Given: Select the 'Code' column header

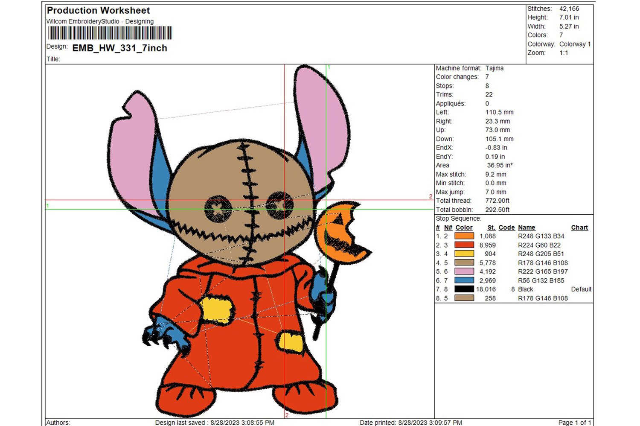Looking at the screenshot, I should [507, 228].
